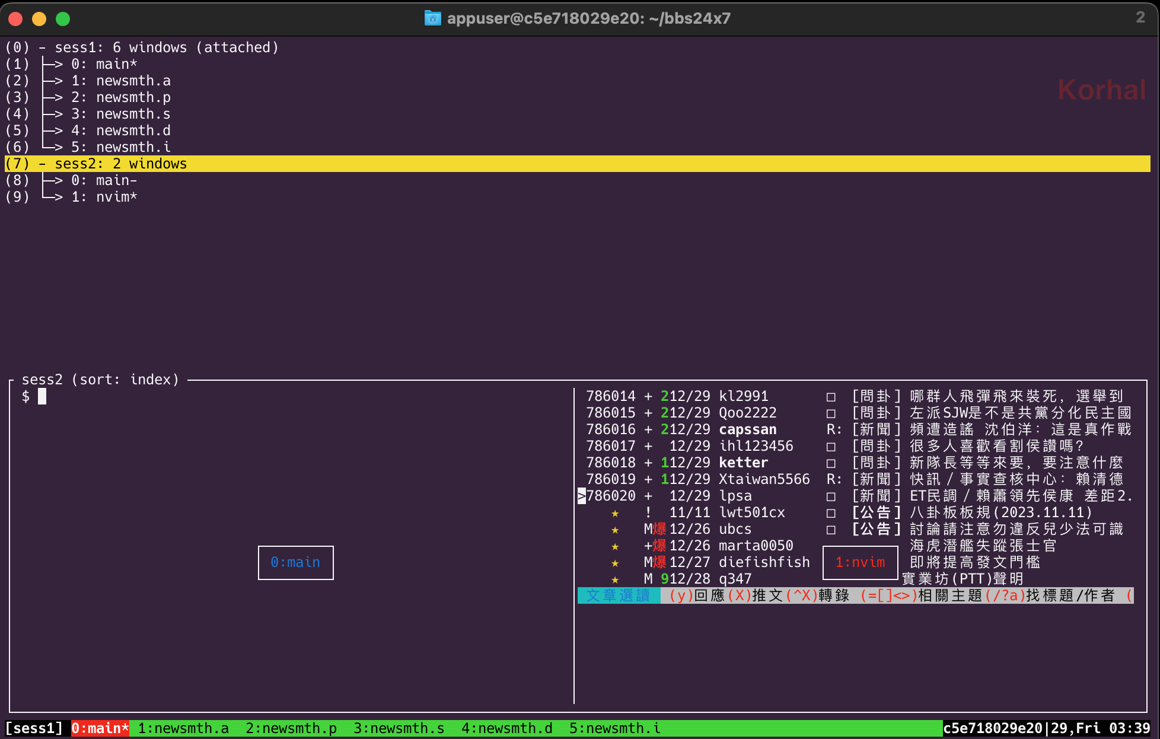Viewport: 1160px width, 739px height.
Task: Select window 3: newsmth.s in tree
Action: [88, 114]
